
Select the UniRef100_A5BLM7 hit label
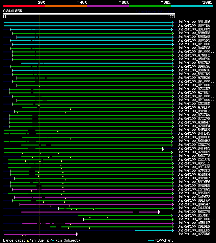[x=194, y=223]
